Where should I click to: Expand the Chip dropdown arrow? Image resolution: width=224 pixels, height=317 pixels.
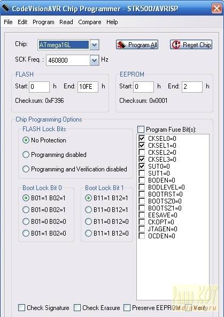pyautogui.click(x=94, y=45)
